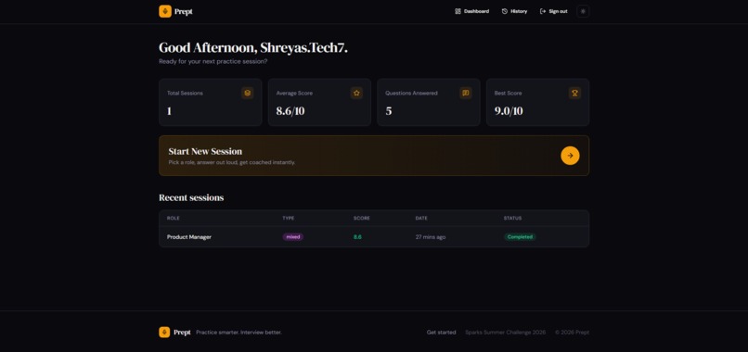Image resolution: width=748 pixels, height=352 pixels.
Task: Click the Prept brand name in header
Action: click(184, 11)
